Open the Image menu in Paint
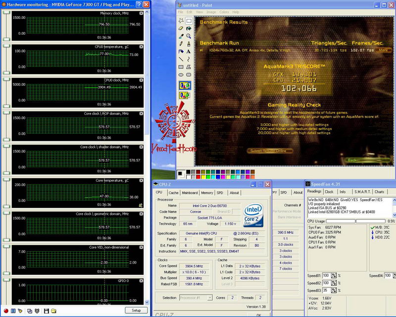The image size is (396, 317). point(211,12)
